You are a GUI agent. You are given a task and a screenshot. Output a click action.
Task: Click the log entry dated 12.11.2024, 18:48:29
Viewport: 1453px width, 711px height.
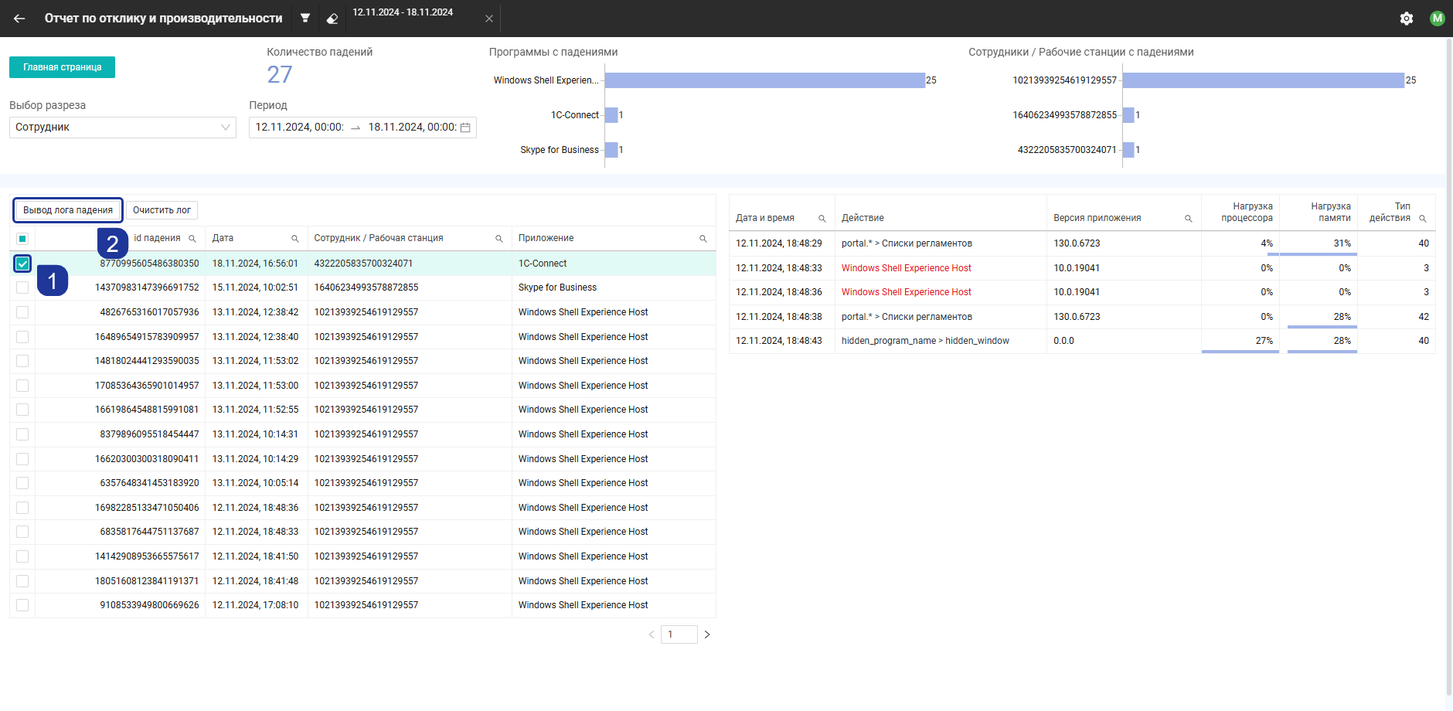[x=779, y=243]
